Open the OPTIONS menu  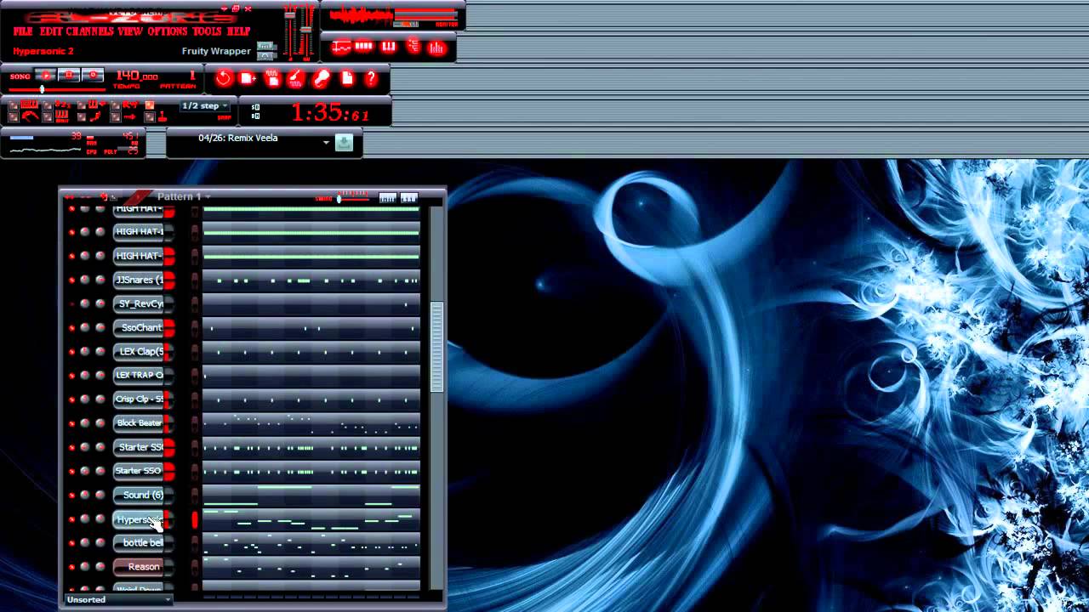click(x=167, y=31)
